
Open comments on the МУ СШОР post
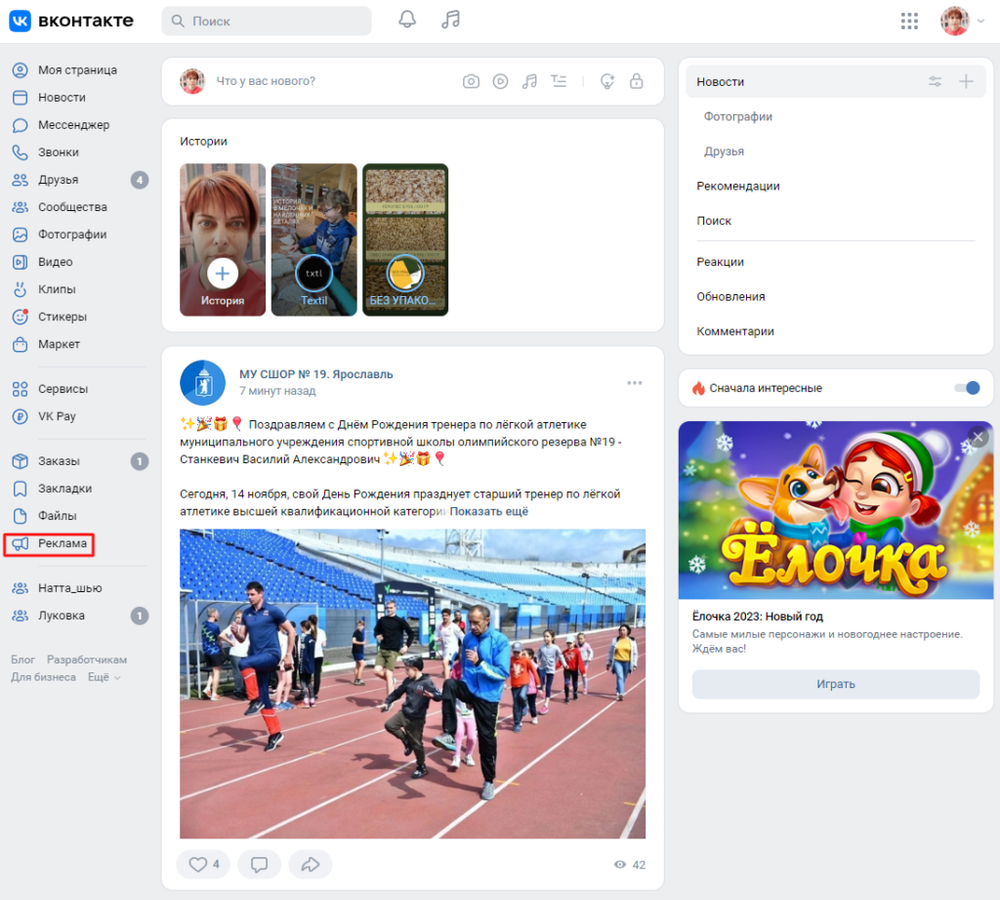[x=259, y=865]
